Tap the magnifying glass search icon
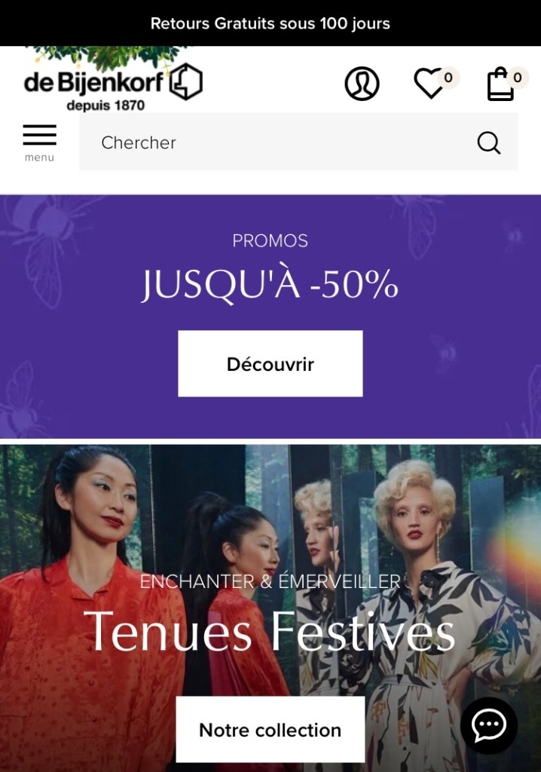This screenshot has height=772, width=541. tap(489, 142)
